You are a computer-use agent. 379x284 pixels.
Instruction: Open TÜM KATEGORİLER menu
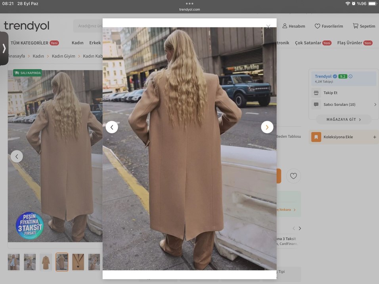click(29, 43)
